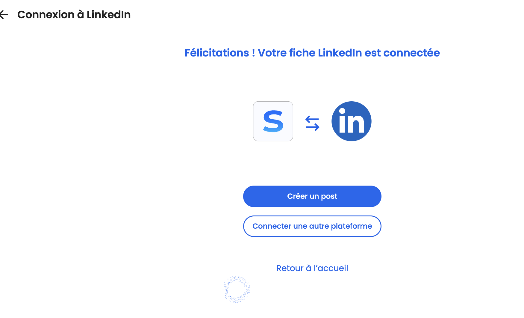Click the arrows between S and LinkedIn logos
This screenshot has width=524, height=318.
coord(312,123)
